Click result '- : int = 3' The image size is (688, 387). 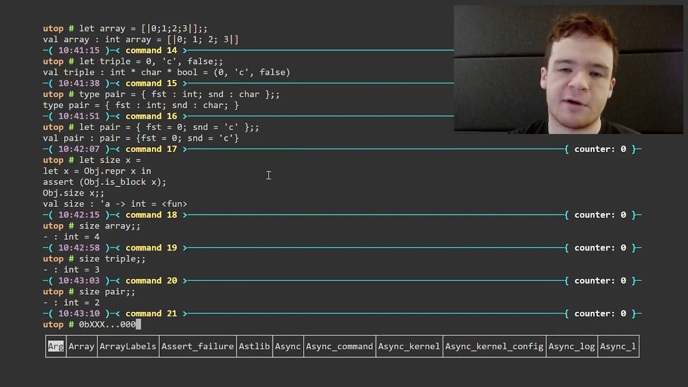coord(71,270)
